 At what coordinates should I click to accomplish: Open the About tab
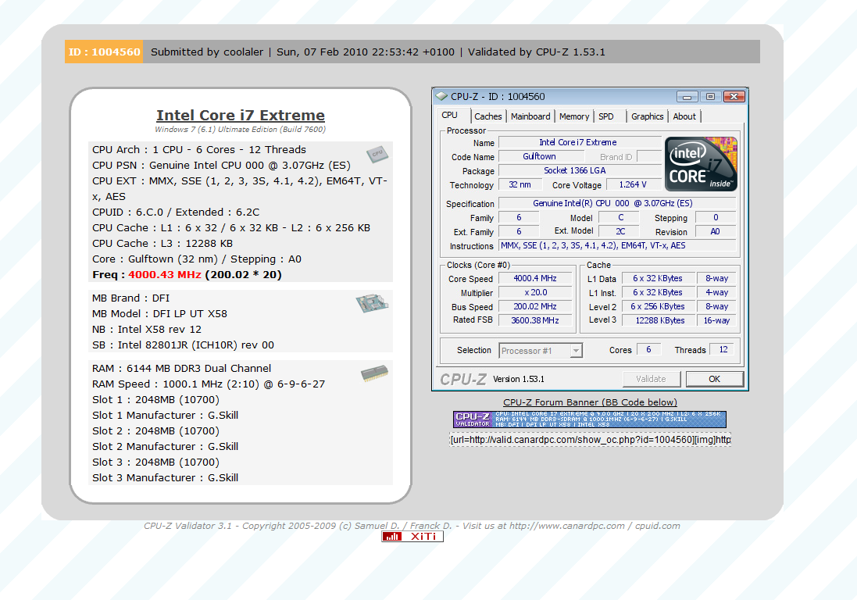click(684, 116)
